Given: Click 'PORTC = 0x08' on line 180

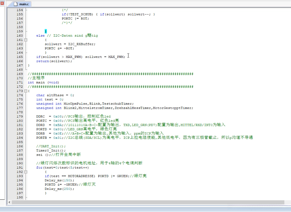Looking at the screenshot, I should tap(49, 121).
